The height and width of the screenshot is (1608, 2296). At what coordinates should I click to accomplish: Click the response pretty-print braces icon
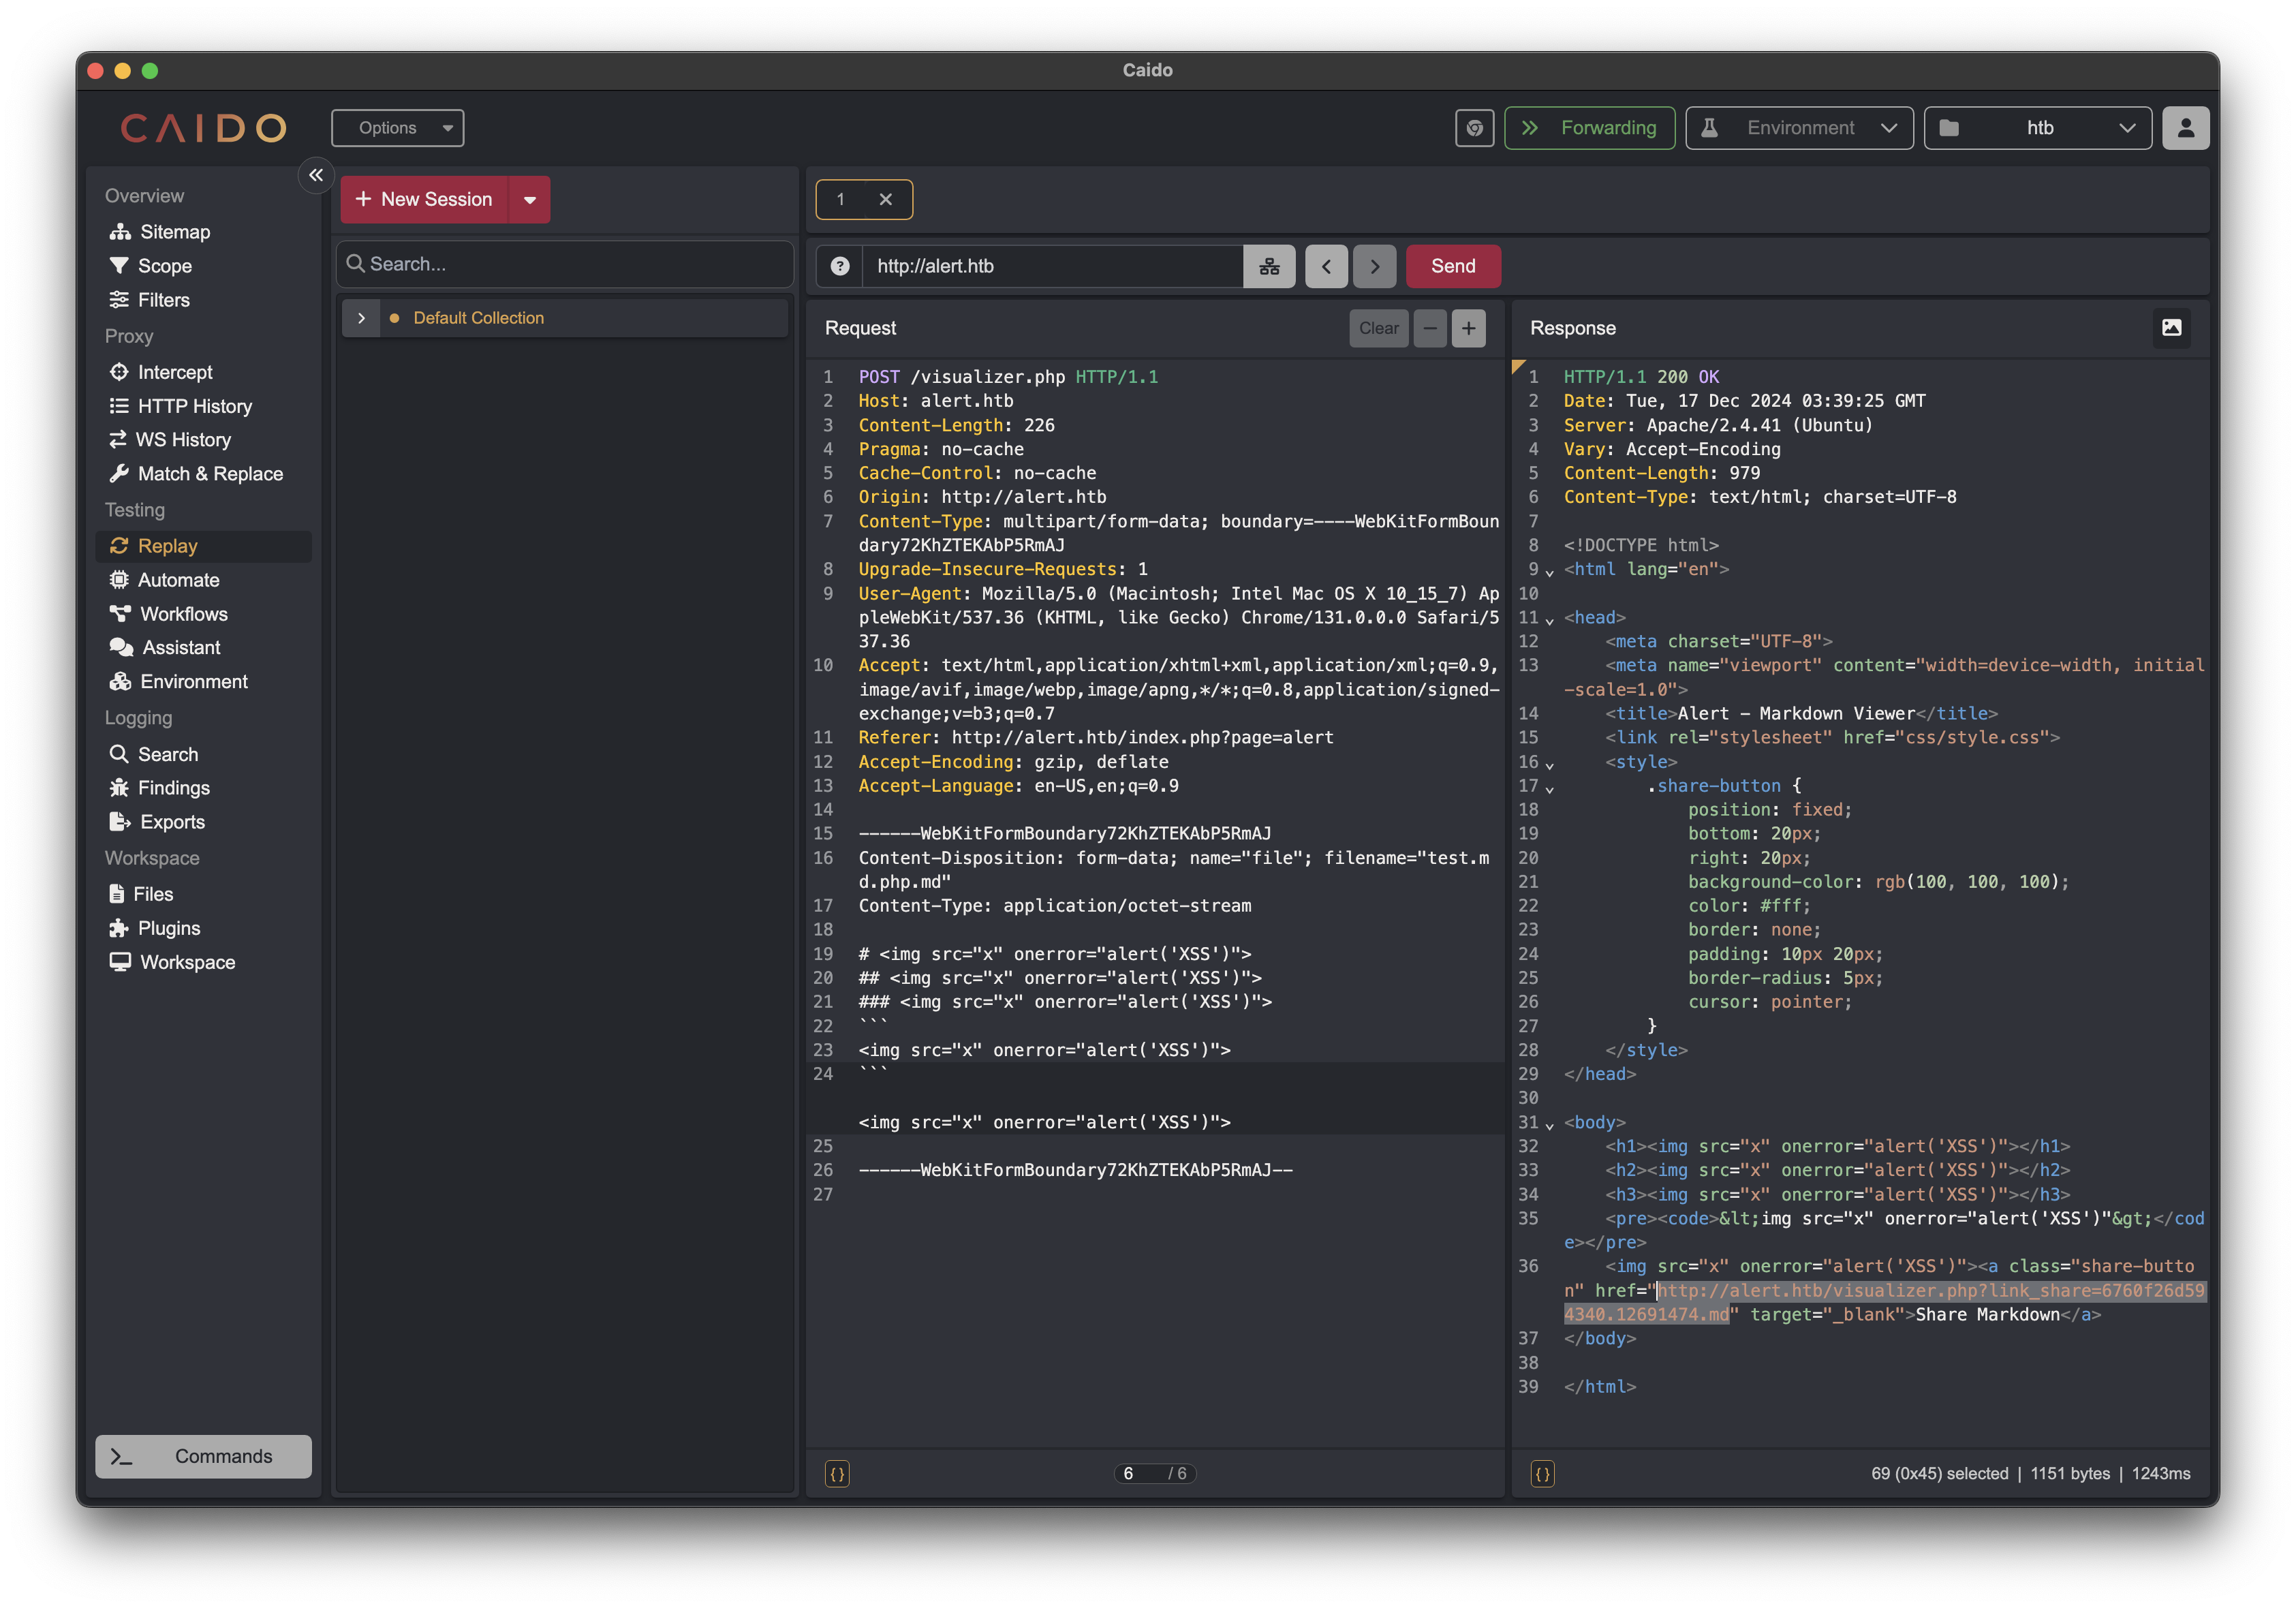[x=1542, y=1473]
